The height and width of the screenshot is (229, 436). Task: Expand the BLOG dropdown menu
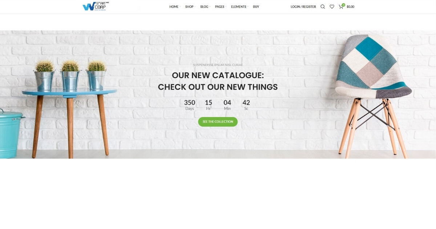[204, 7]
